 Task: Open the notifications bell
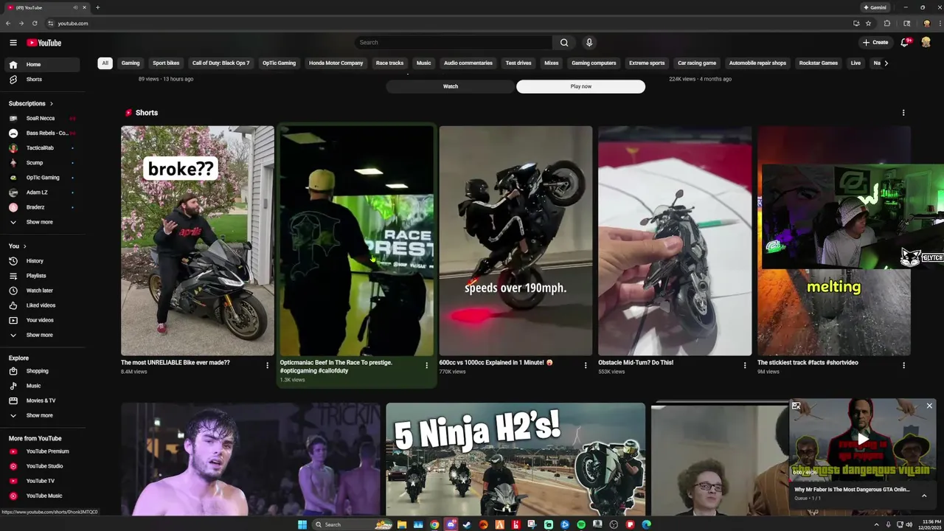905,43
